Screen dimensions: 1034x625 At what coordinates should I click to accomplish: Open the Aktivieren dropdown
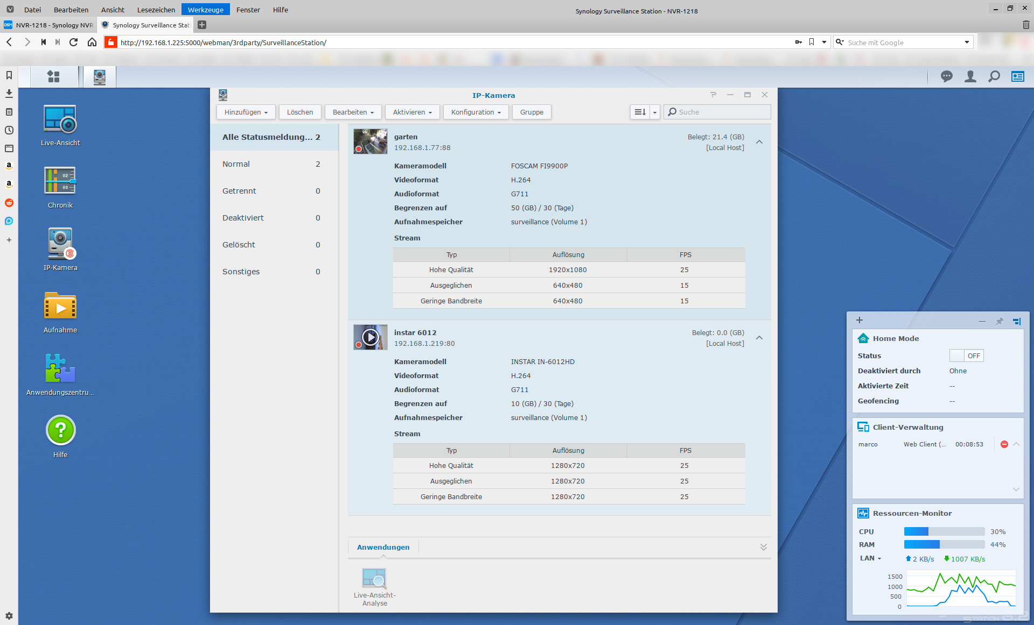pyautogui.click(x=413, y=112)
